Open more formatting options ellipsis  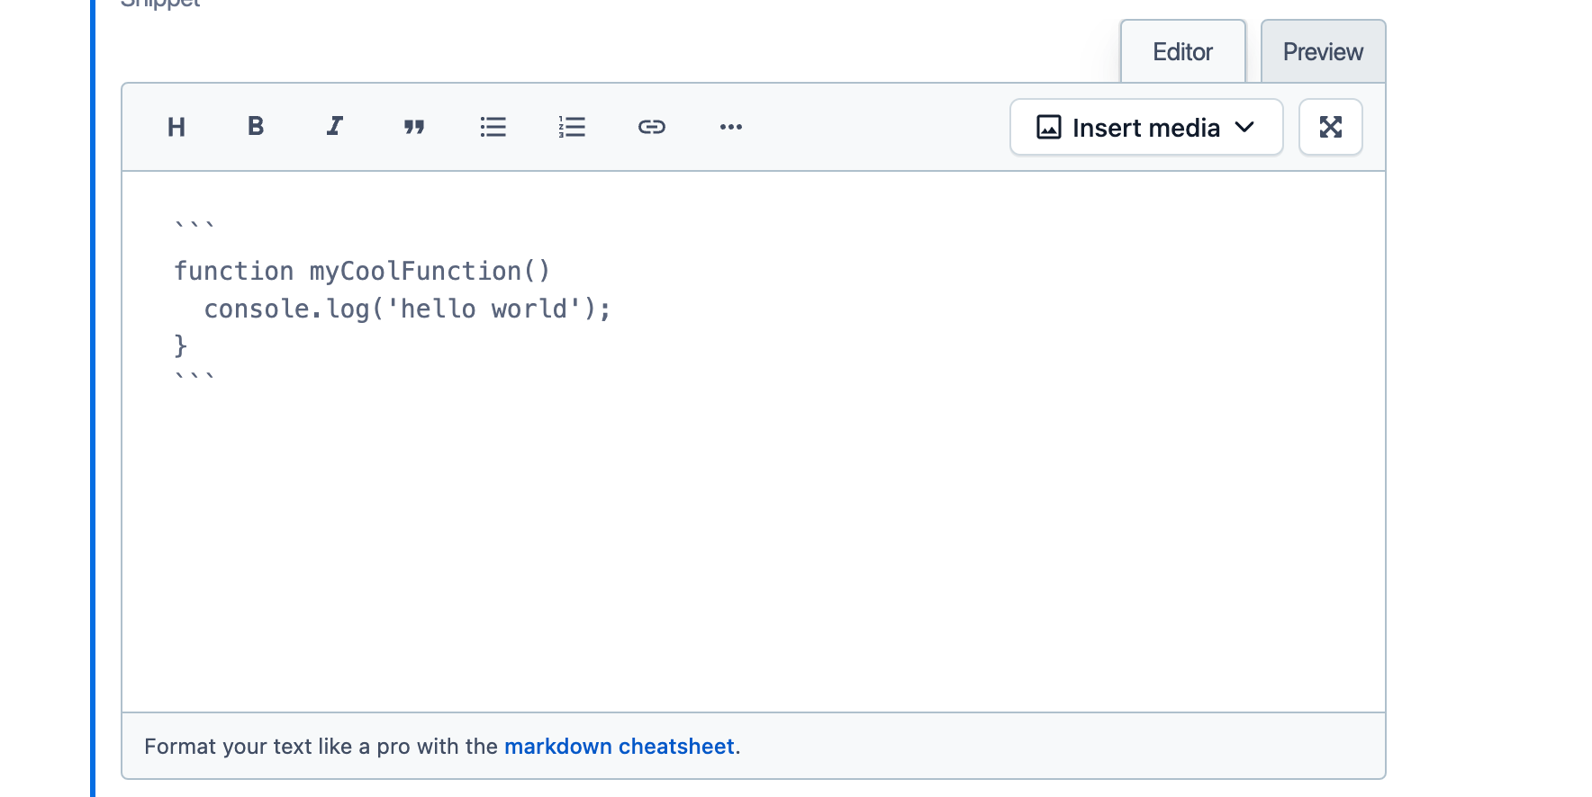tap(731, 127)
